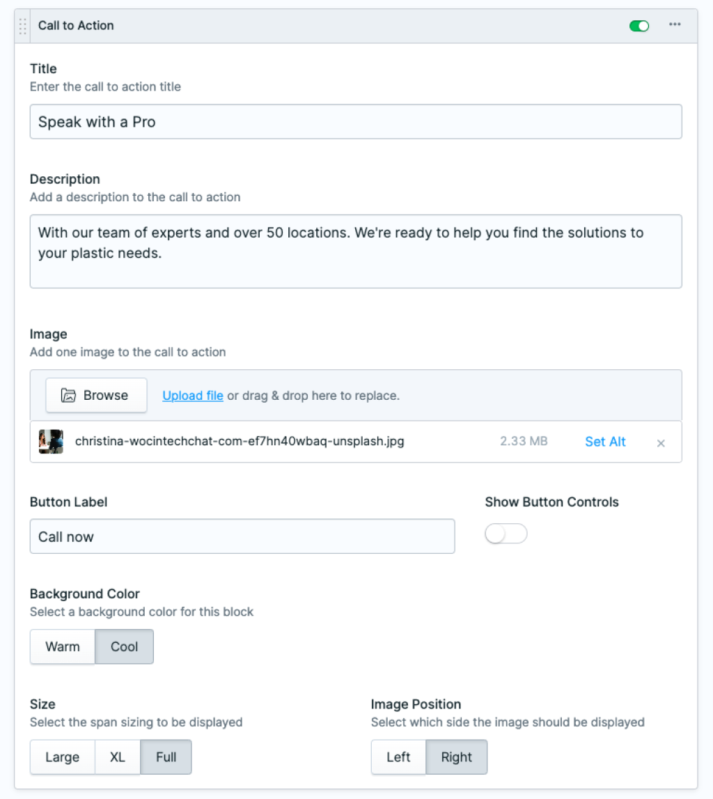Set image position to Left
This screenshot has height=799, width=713.
click(398, 757)
